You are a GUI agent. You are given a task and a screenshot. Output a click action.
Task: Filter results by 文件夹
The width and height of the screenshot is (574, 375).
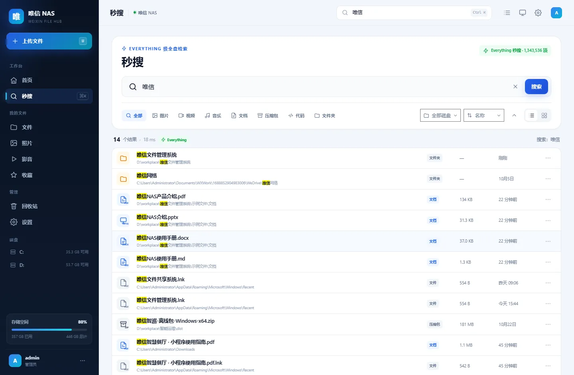pyautogui.click(x=325, y=116)
